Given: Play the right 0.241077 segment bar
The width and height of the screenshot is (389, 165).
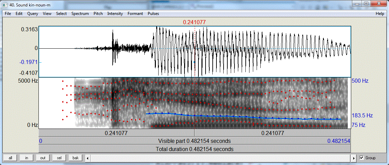Looking at the screenshot, I should click(273, 133).
